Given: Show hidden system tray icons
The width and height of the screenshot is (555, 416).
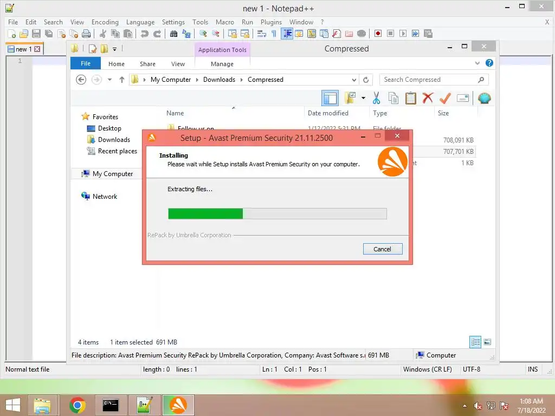Looking at the screenshot, I should 464,406.
